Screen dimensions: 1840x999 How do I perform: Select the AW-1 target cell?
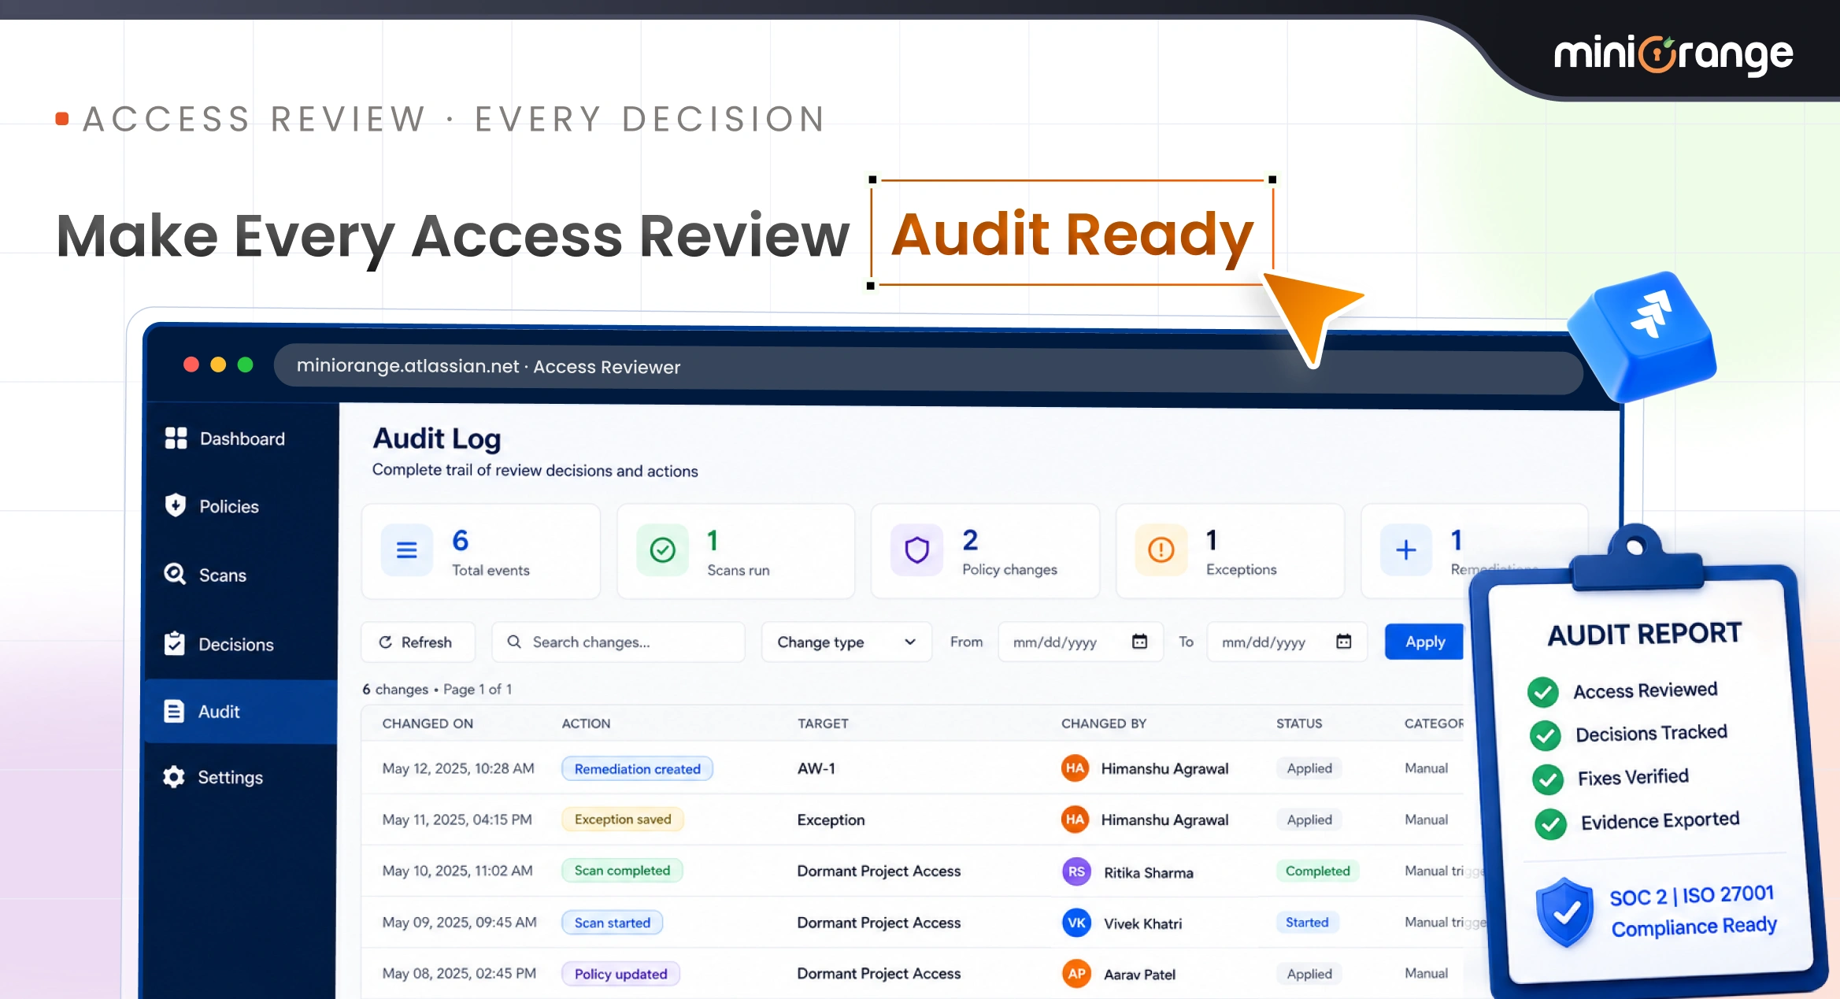(816, 768)
